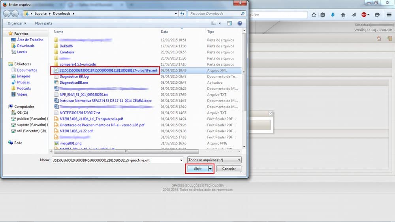
Task: Click Firefox bookmark star icon
Action: click(314, 15)
